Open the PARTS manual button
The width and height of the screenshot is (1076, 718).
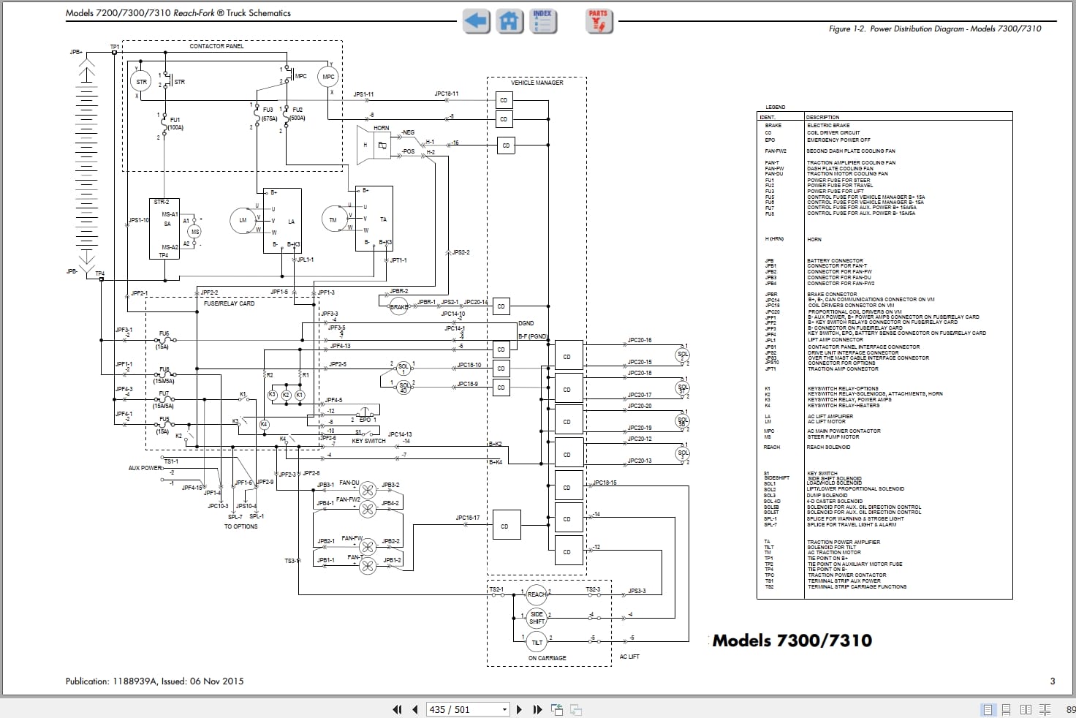(599, 20)
